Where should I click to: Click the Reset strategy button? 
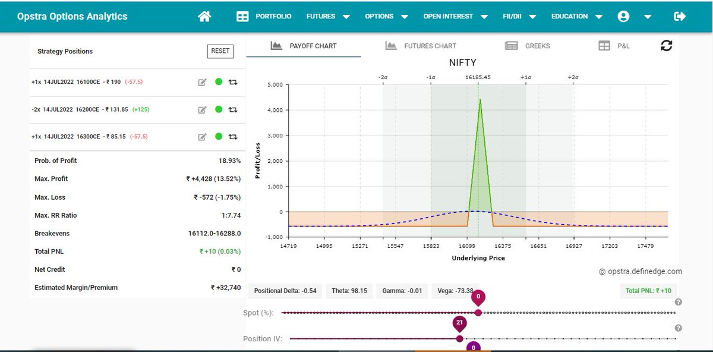[220, 51]
